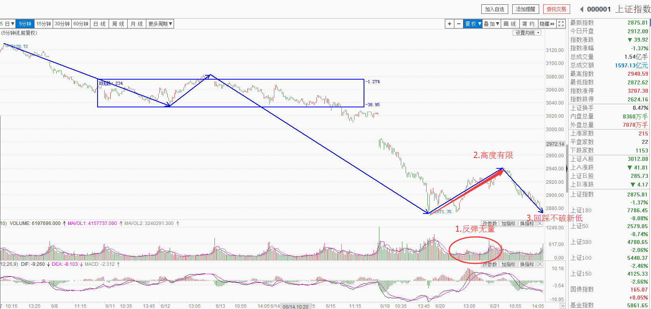Click the 外盘总量 7078万手 row
Image resolution: width=651 pixels, height=309 pixels.
click(x=609, y=125)
